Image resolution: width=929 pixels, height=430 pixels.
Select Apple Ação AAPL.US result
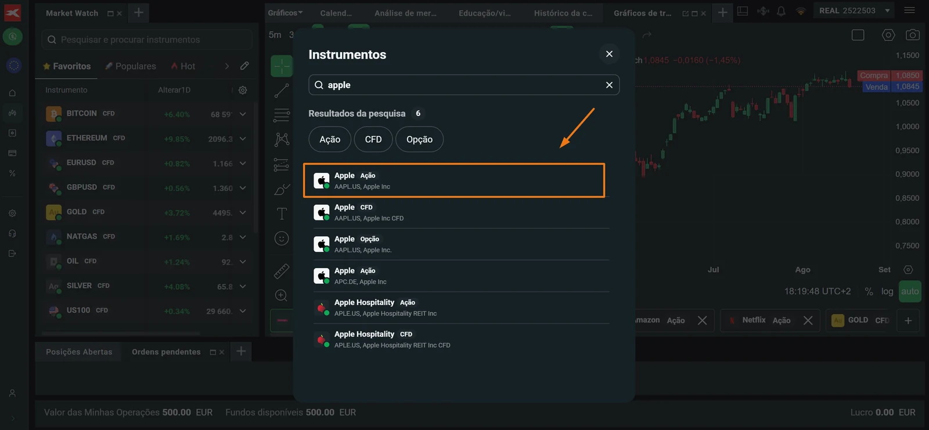pos(454,180)
